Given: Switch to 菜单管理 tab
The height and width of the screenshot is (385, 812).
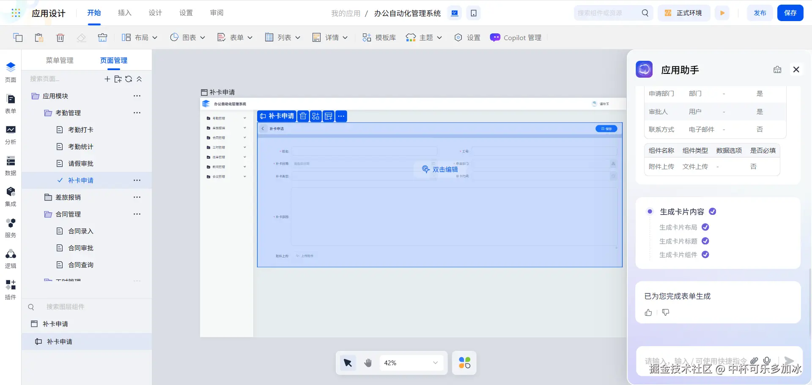Looking at the screenshot, I should point(60,60).
